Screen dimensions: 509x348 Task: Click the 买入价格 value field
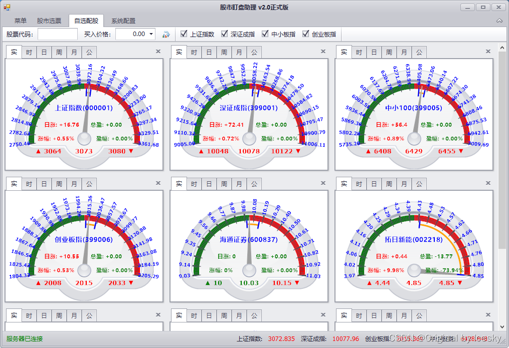tap(132, 34)
